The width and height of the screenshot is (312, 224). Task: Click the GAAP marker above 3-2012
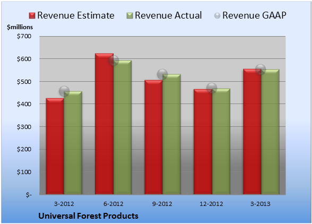[x=64, y=91]
